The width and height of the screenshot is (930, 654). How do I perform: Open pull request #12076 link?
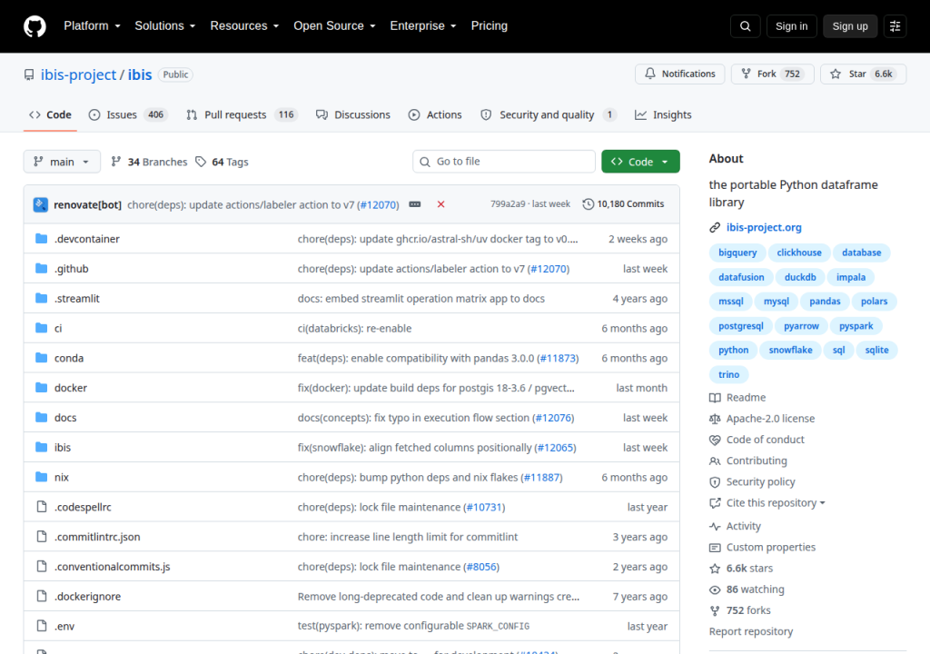554,418
